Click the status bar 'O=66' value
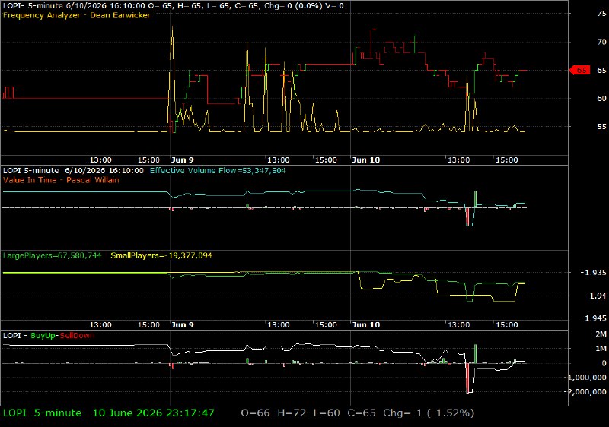609x427 pixels. coord(255,413)
